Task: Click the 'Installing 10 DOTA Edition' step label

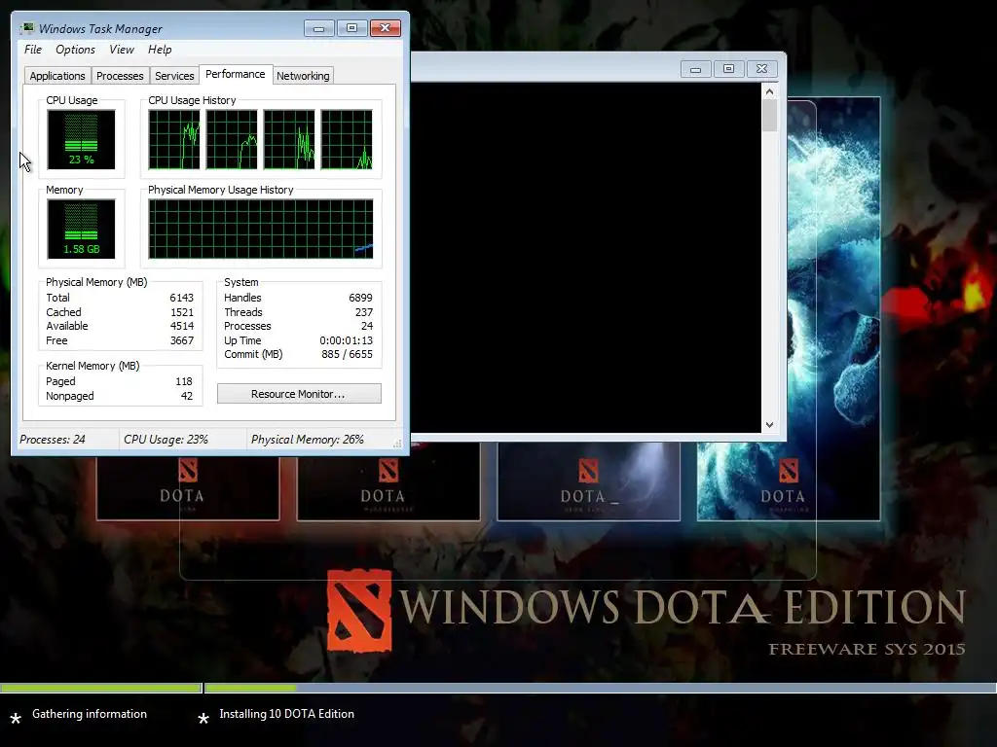Action: click(x=287, y=714)
